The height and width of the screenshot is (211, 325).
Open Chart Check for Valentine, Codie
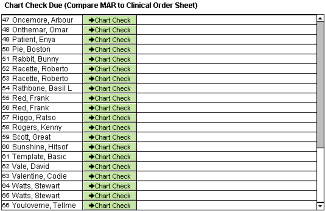[x=110, y=176]
